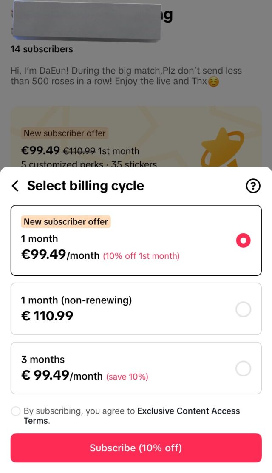Select the €99.49 1 month offer radio button
This screenshot has height=473, width=272.
coord(243,241)
